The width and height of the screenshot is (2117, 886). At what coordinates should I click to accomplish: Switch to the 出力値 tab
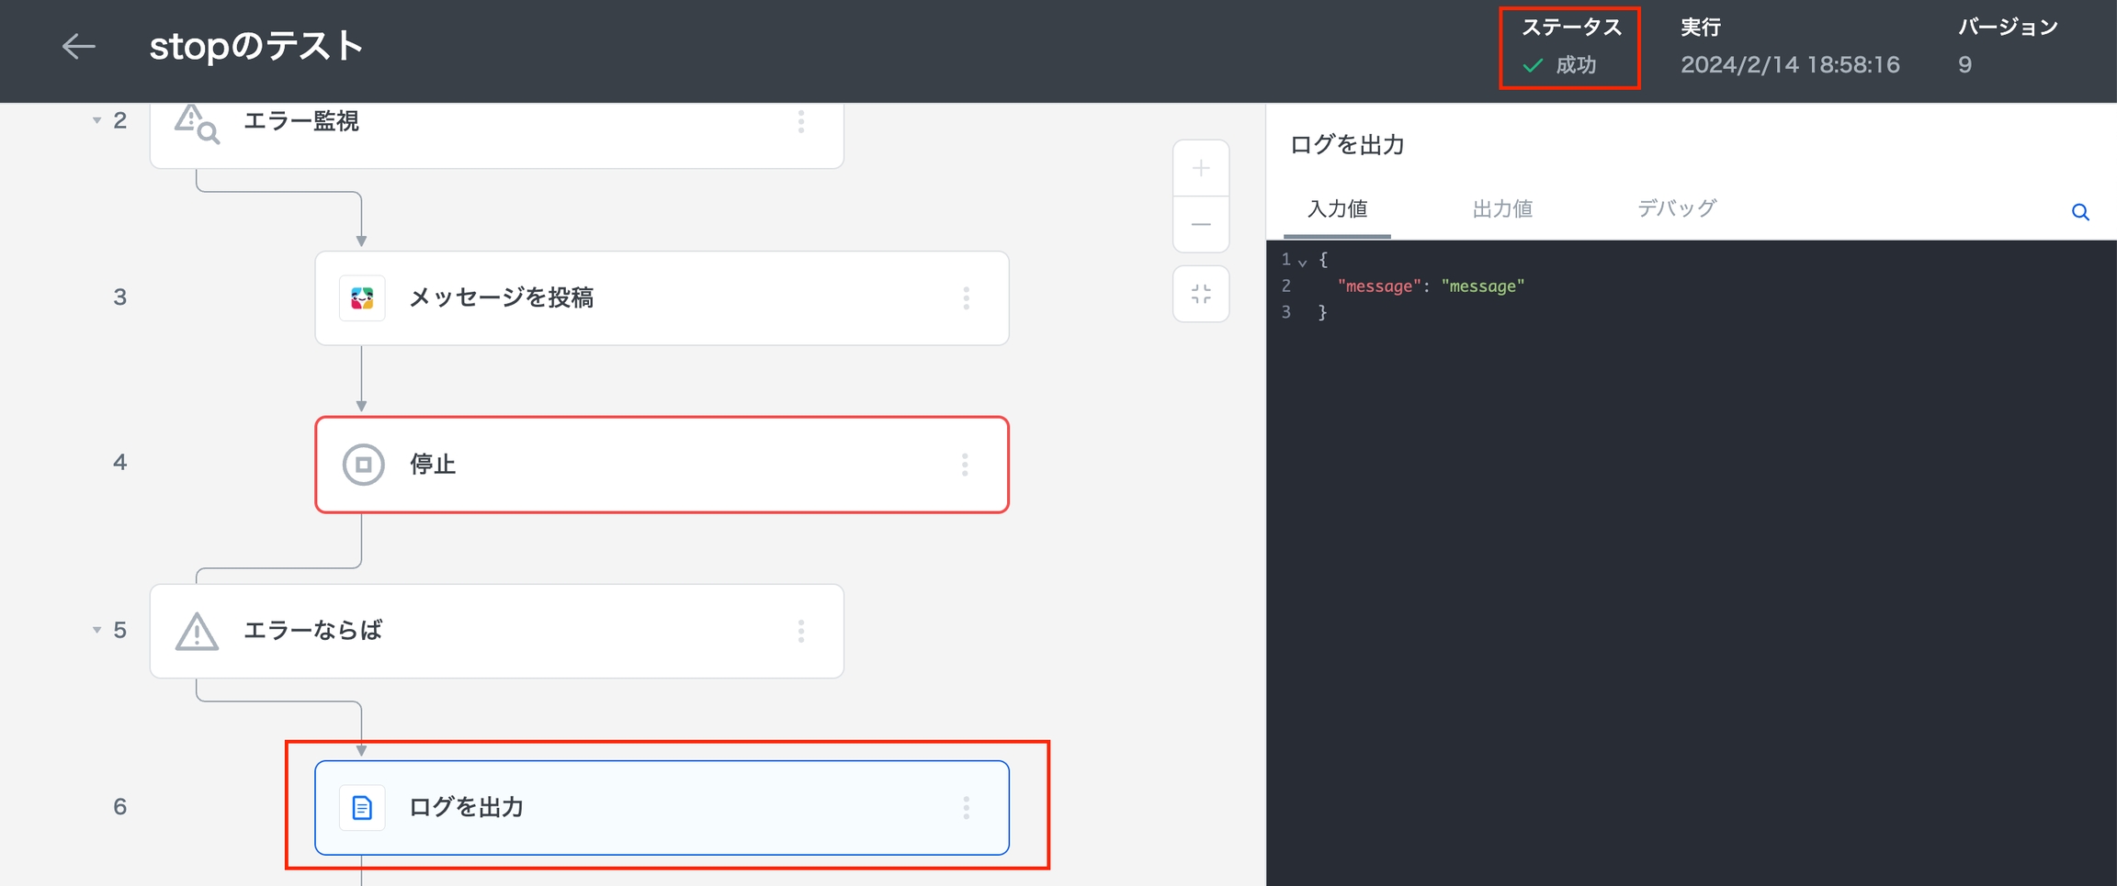(1501, 209)
